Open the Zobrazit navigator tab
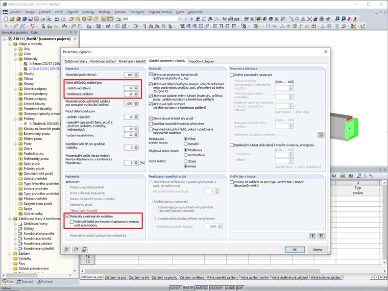 [25, 282]
